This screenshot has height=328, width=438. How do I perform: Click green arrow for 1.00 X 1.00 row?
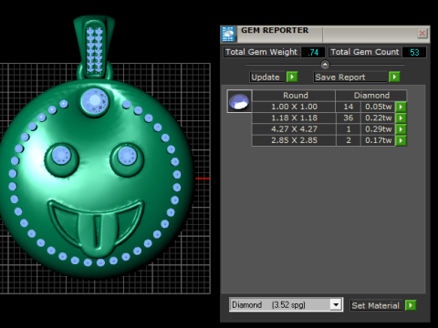coord(401,107)
